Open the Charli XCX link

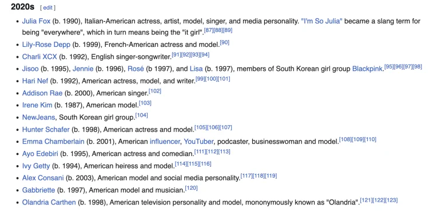tap(39, 57)
